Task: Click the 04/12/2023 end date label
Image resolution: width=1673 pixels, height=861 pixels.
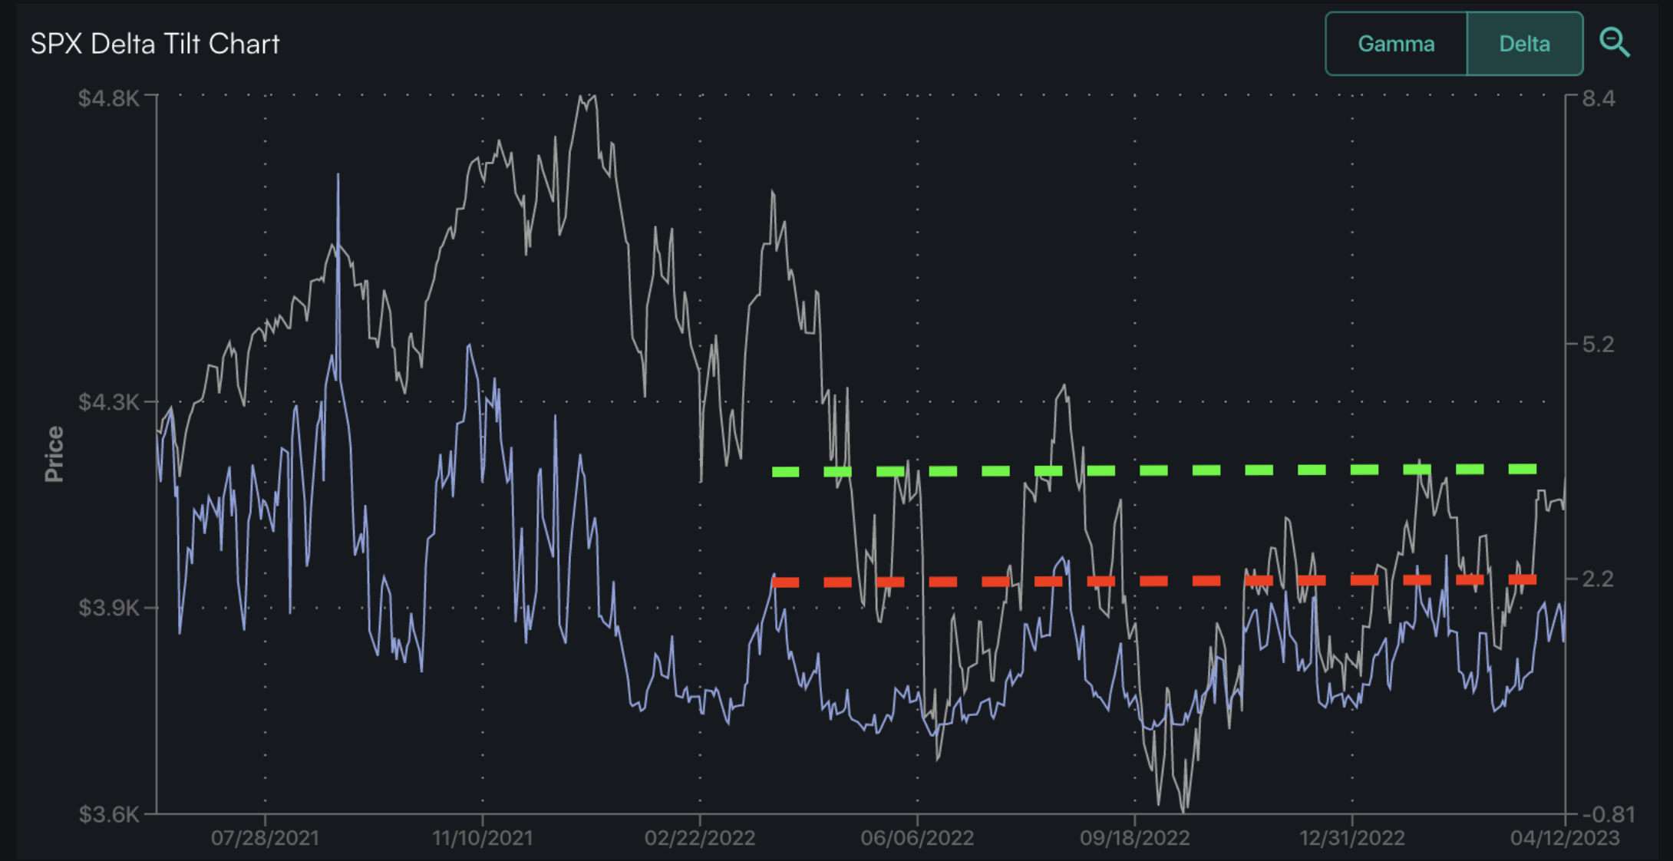Action: pyautogui.click(x=1565, y=838)
